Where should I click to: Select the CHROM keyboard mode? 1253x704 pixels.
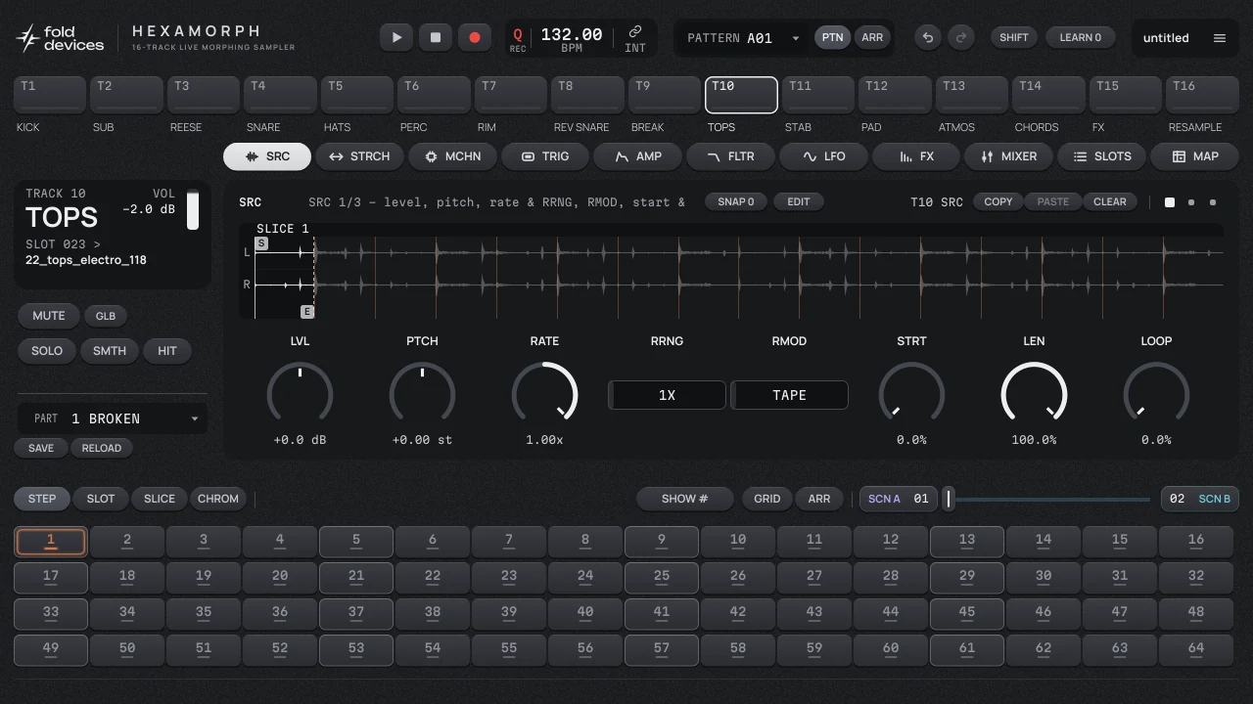[218, 499]
